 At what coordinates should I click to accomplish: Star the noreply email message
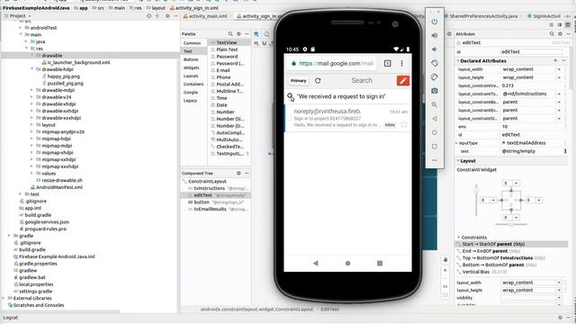pyautogui.click(x=404, y=124)
